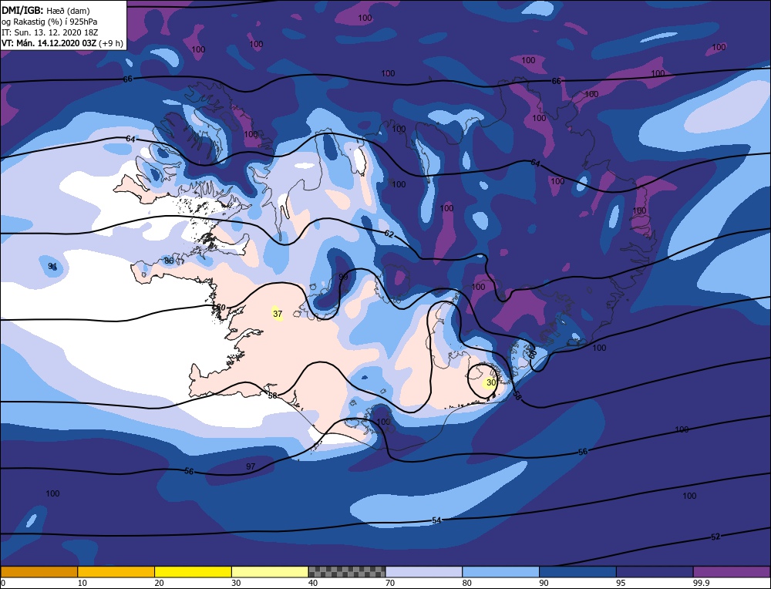Image resolution: width=771 pixels, height=589 pixels.
Task: Click the '52' contour line label
Action: pyautogui.click(x=715, y=537)
